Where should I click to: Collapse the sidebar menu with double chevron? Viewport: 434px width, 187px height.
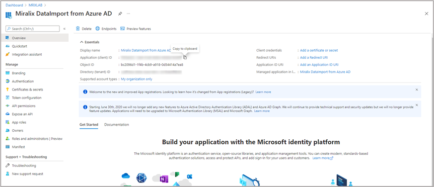[x=64, y=29]
